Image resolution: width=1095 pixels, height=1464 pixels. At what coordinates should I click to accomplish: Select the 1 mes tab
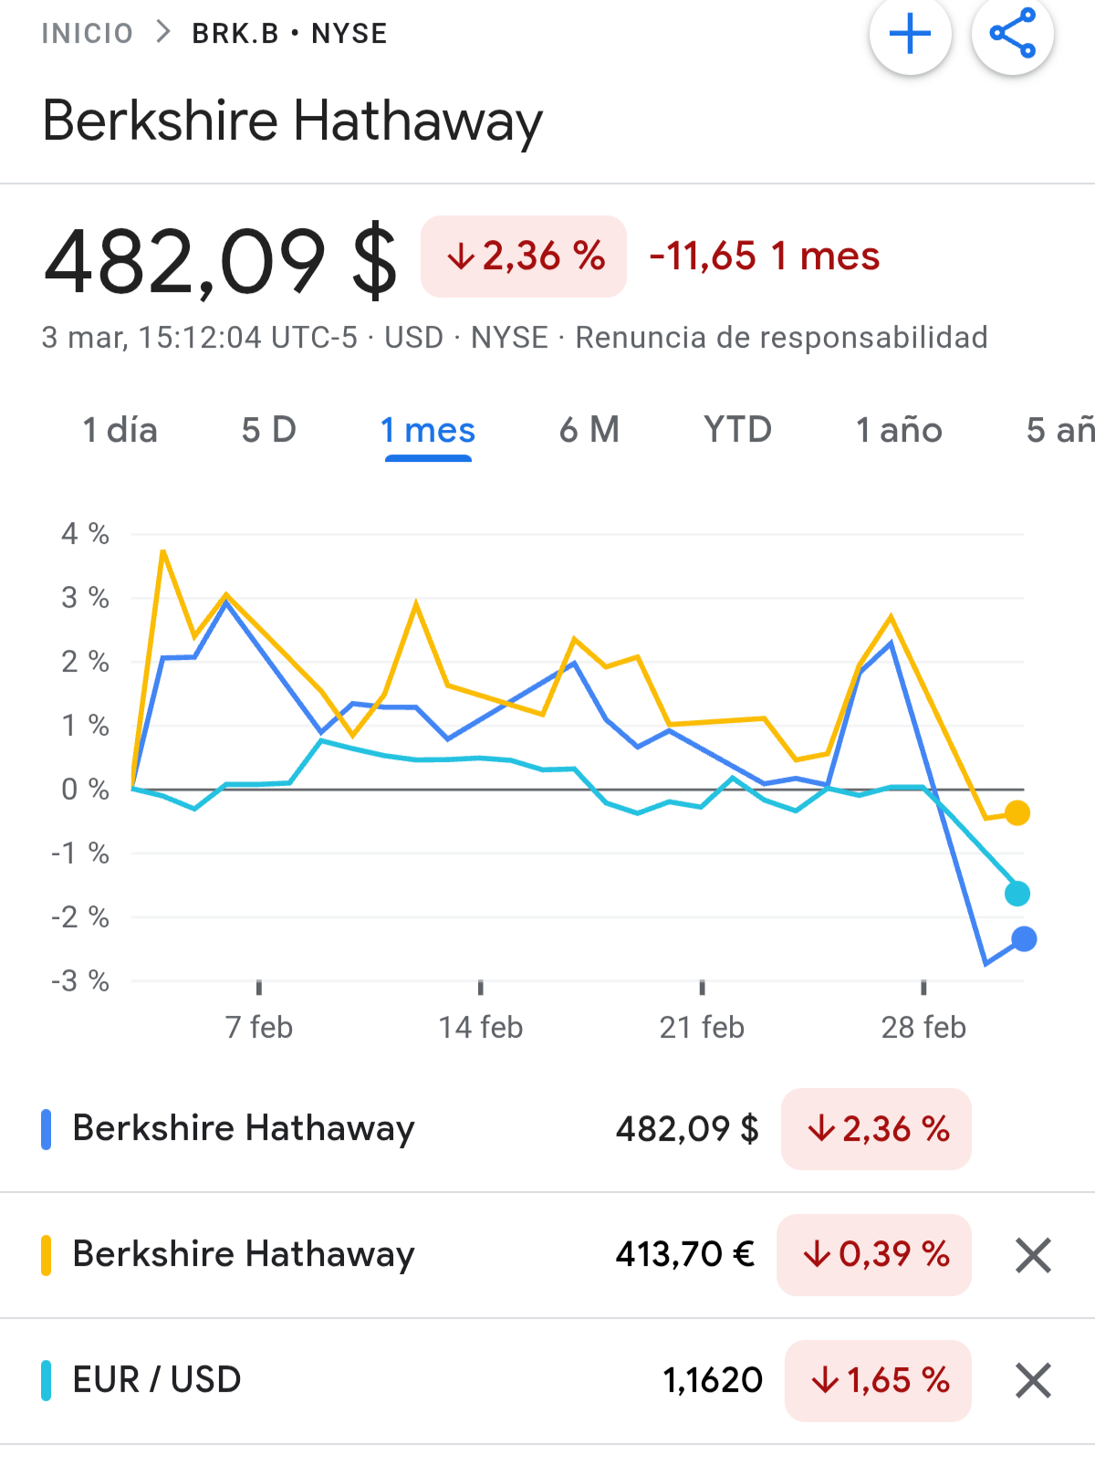tap(428, 430)
